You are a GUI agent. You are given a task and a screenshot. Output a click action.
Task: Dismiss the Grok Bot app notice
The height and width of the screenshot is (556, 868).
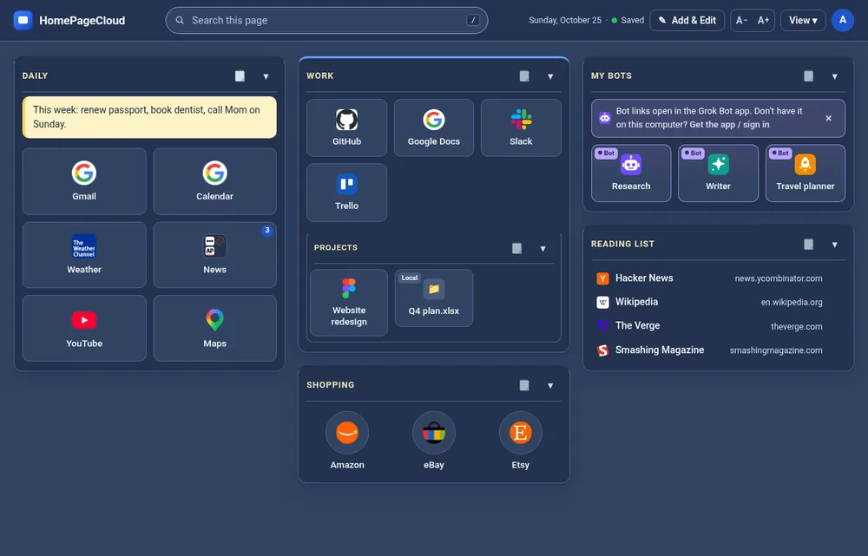tap(829, 118)
